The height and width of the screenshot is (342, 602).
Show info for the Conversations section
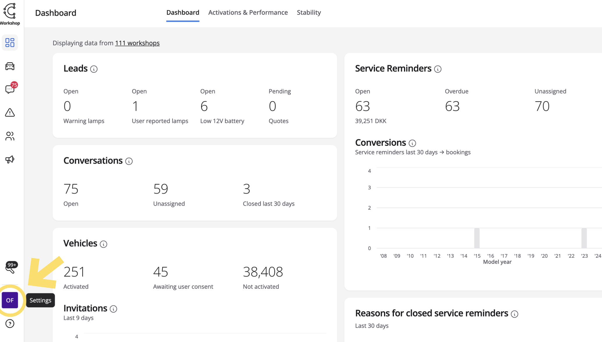point(129,161)
